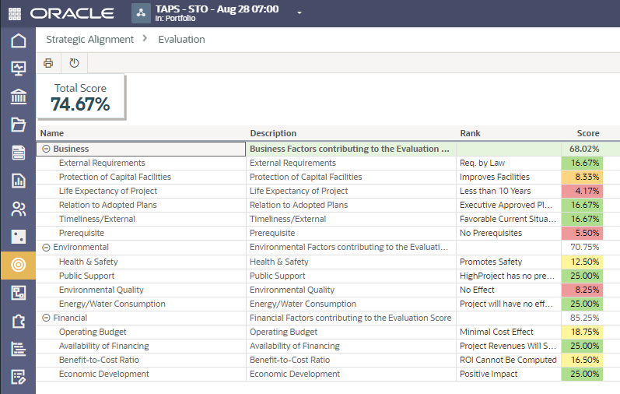Viewport: 620px width, 394px height.
Task: Open the puzzle piece icon in sidebar
Action: 18,321
